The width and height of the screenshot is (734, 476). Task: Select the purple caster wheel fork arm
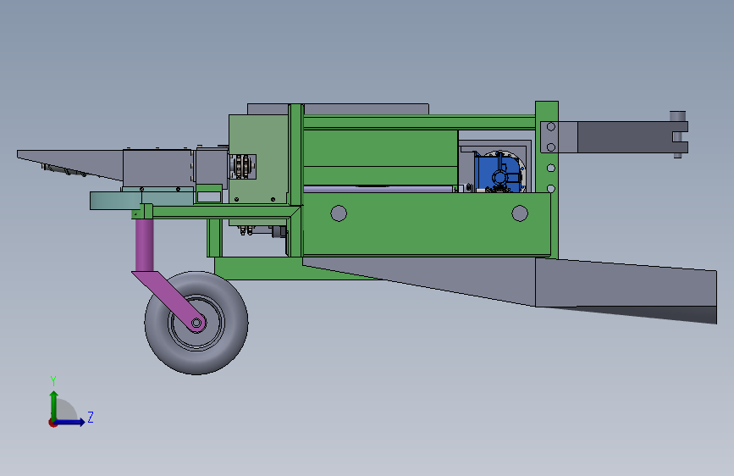coord(169,301)
